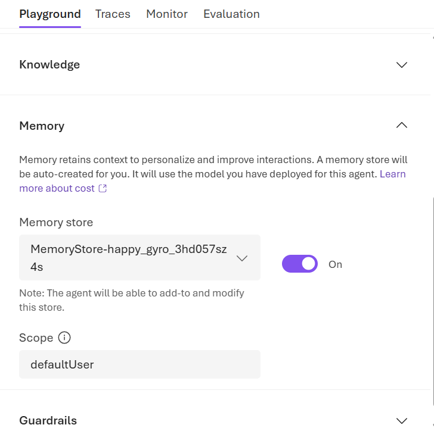Viewport: 434px width, 431px height.
Task: Click the Guardrails section heading
Action: click(x=48, y=420)
